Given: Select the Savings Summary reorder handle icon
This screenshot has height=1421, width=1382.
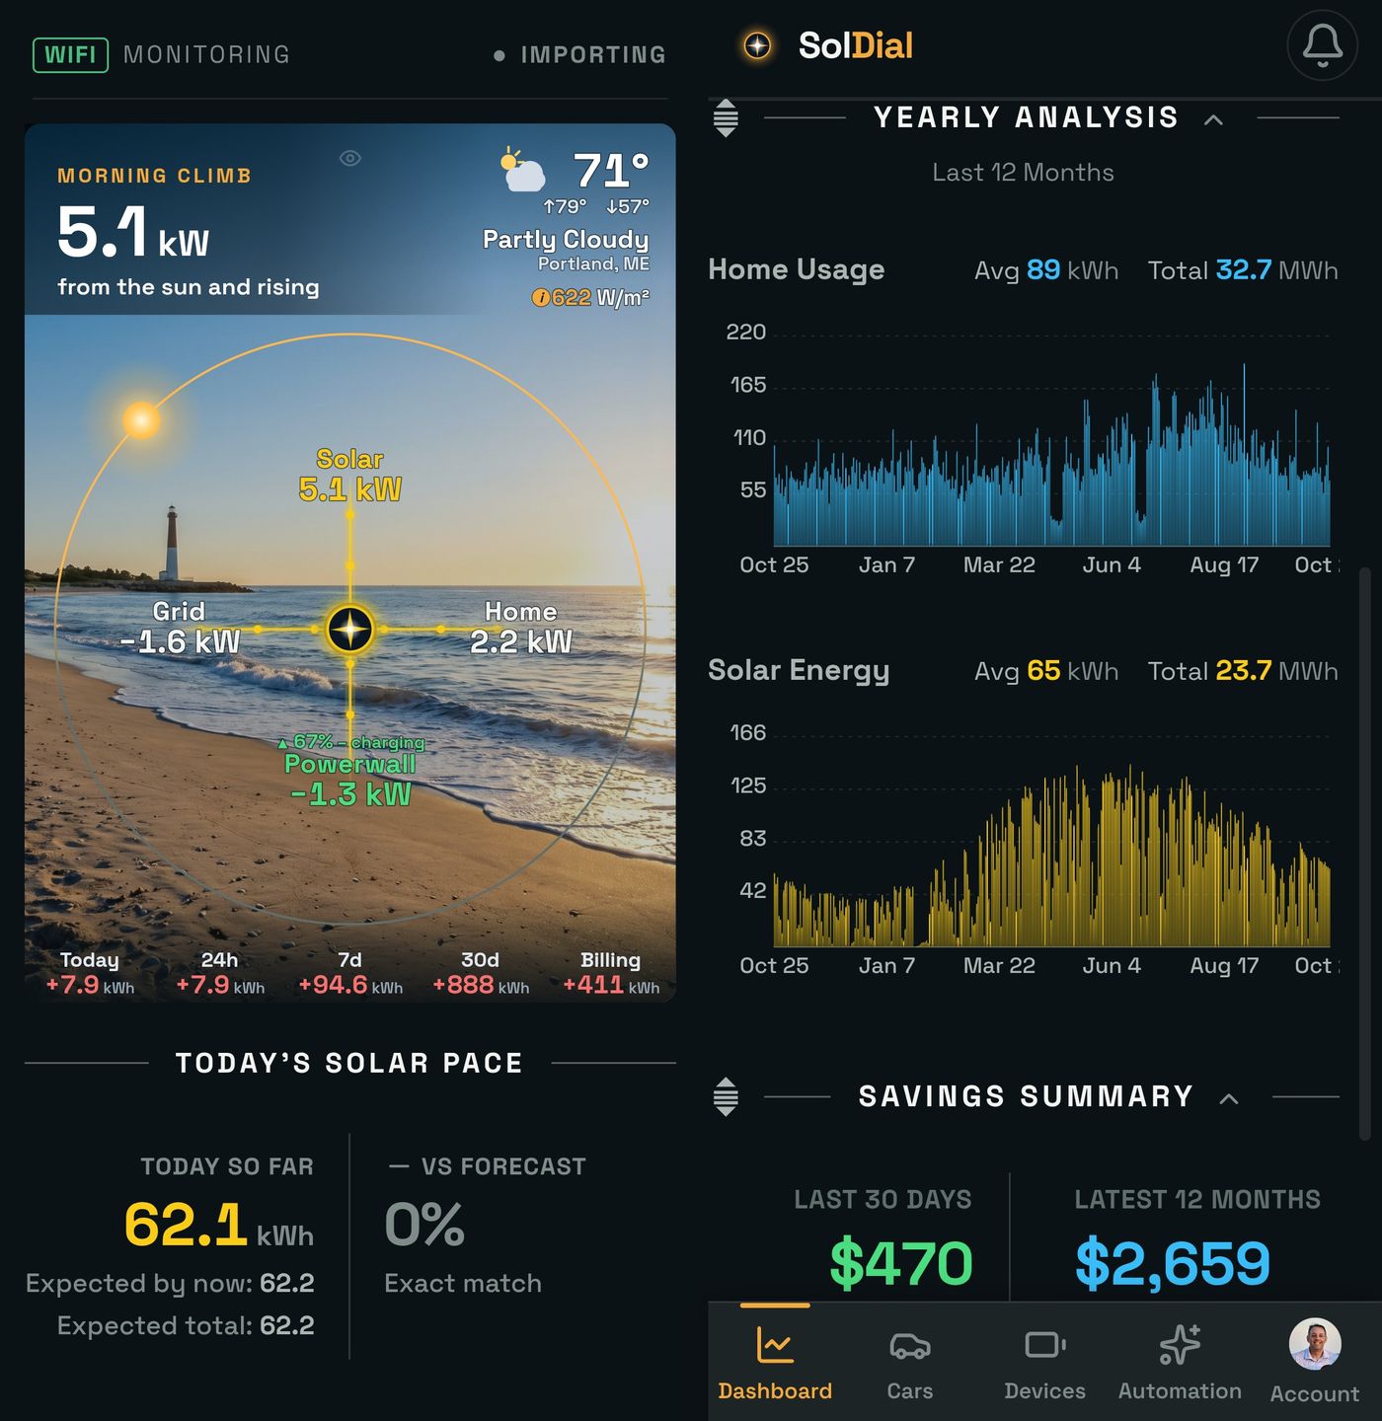Looking at the screenshot, I should 726,1096.
